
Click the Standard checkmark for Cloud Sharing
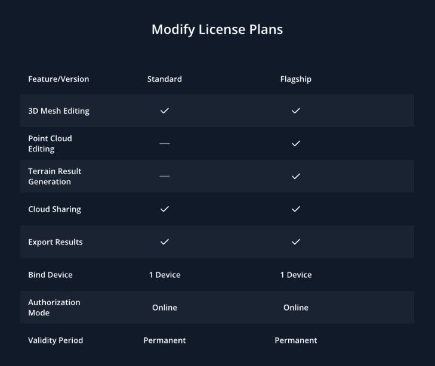pyautogui.click(x=165, y=209)
